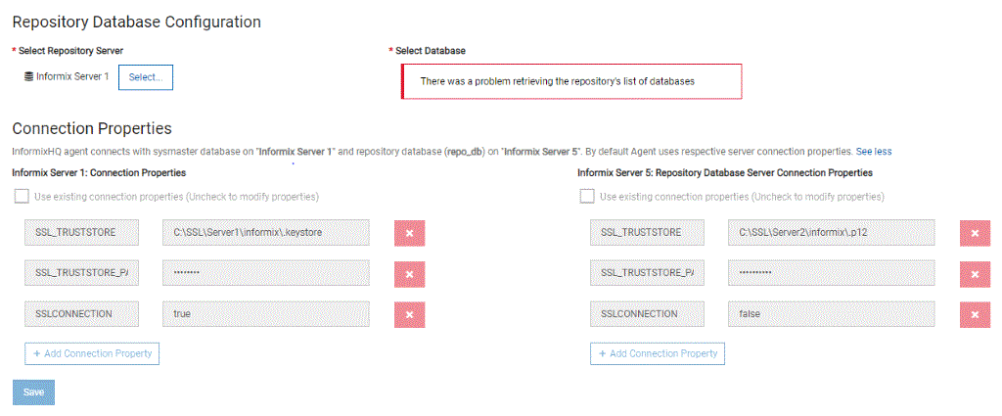Image resolution: width=1002 pixels, height=416 pixels.
Task: Add connection property for Informix Server 1
Action: [x=92, y=353]
